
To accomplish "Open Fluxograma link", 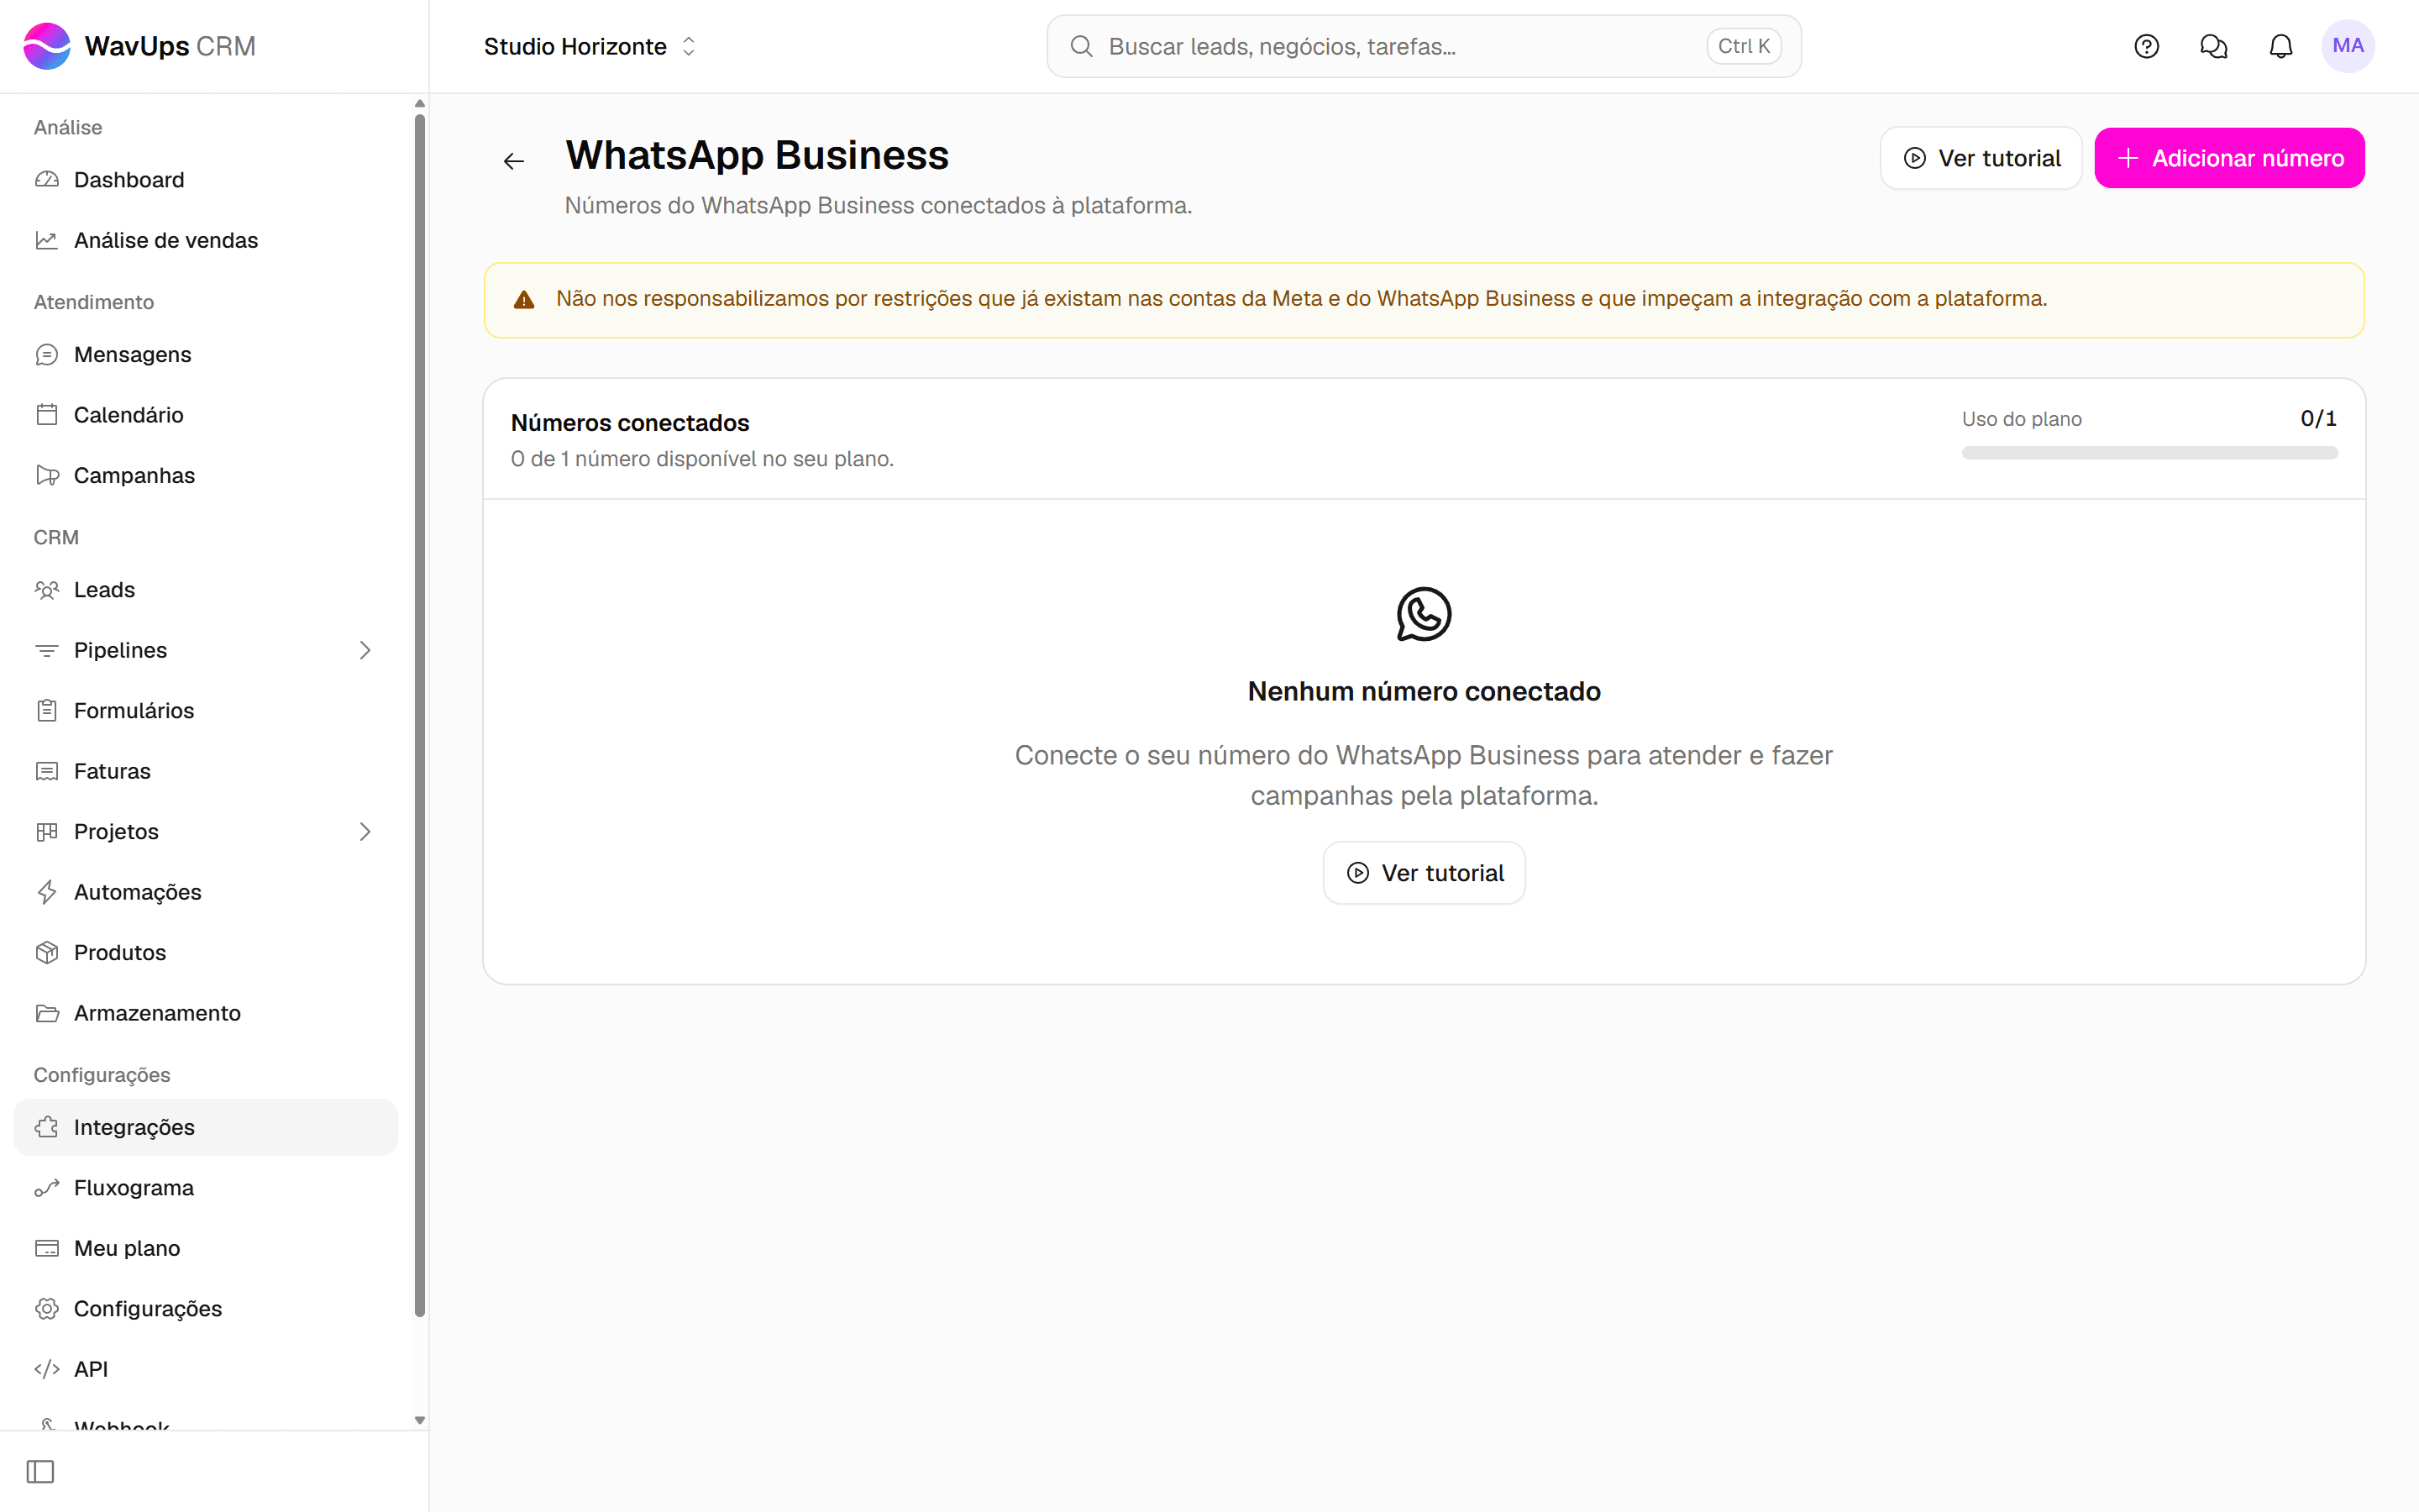I will coord(205,1188).
